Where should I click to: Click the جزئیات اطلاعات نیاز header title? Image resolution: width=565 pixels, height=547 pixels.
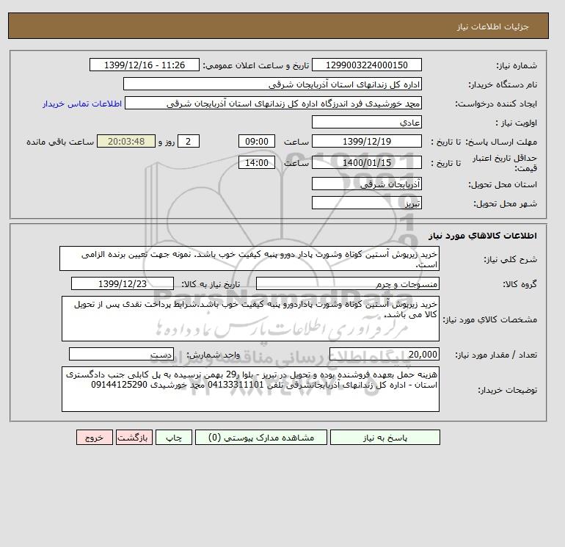492,26
